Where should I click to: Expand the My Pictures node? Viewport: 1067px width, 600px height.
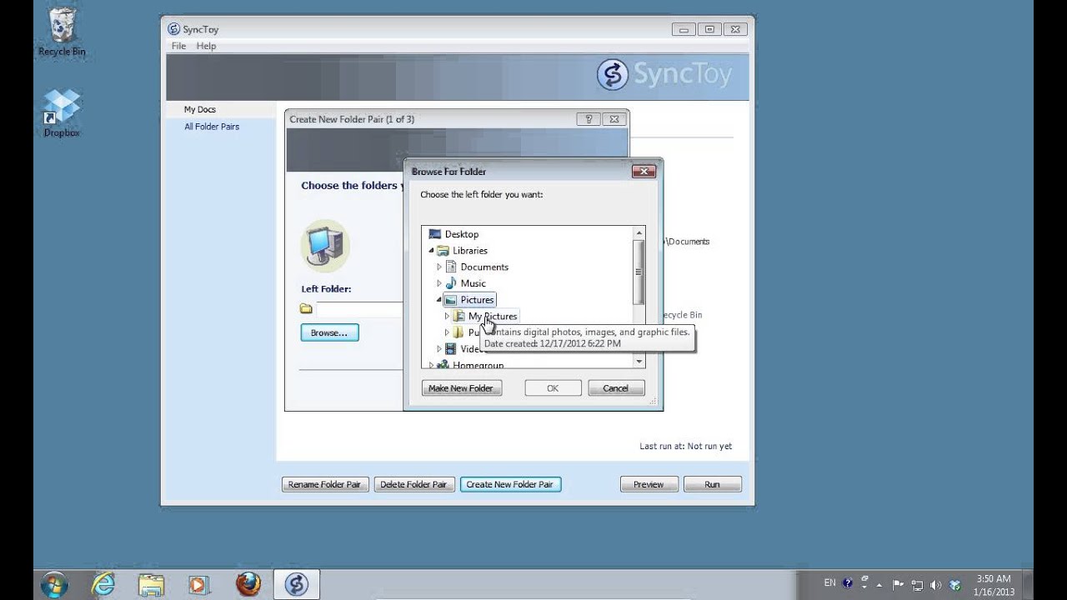click(x=447, y=316)
